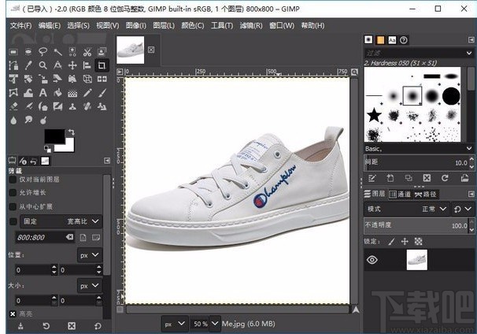Select the Crop tool in toolbox
Image resolution: width=477 pixels, height=334 pixels.
[x=102, y=65]
